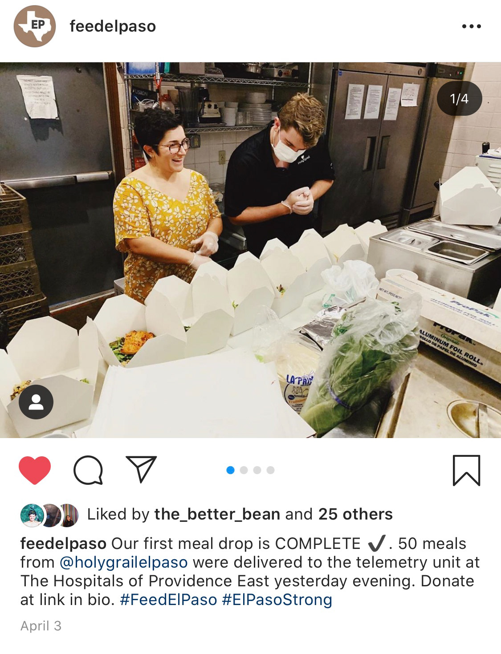
Task: Jump to the third carousel dot
Action: tap(257, 470)
